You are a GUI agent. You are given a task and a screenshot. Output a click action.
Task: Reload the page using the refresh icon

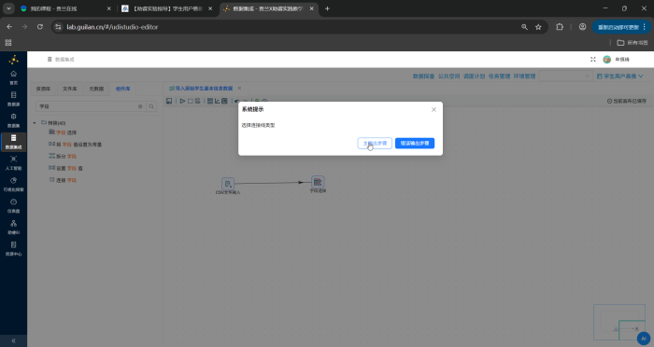(x=40, y=27)
